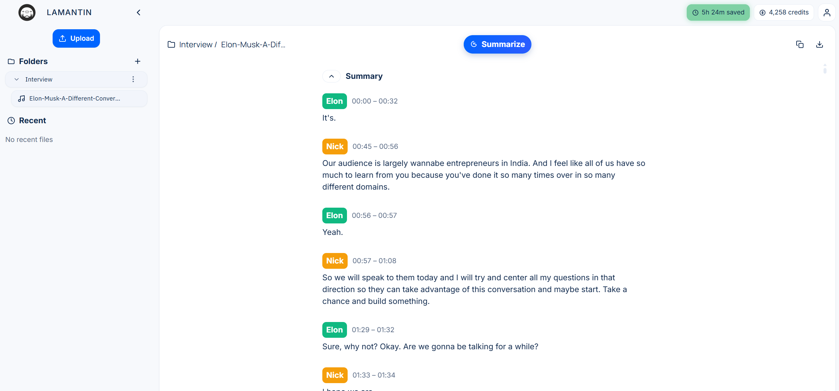
Task: Click the 4,258 credits indicator
Action: (784, 12)
